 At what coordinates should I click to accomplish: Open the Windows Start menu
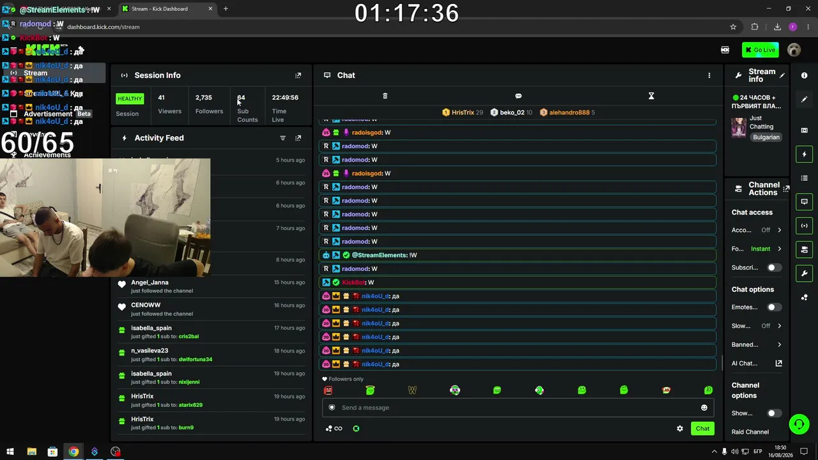click(x=10, y=452)
